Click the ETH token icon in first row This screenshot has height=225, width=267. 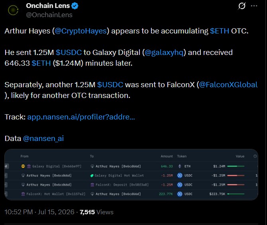click(x=180, y=166)
